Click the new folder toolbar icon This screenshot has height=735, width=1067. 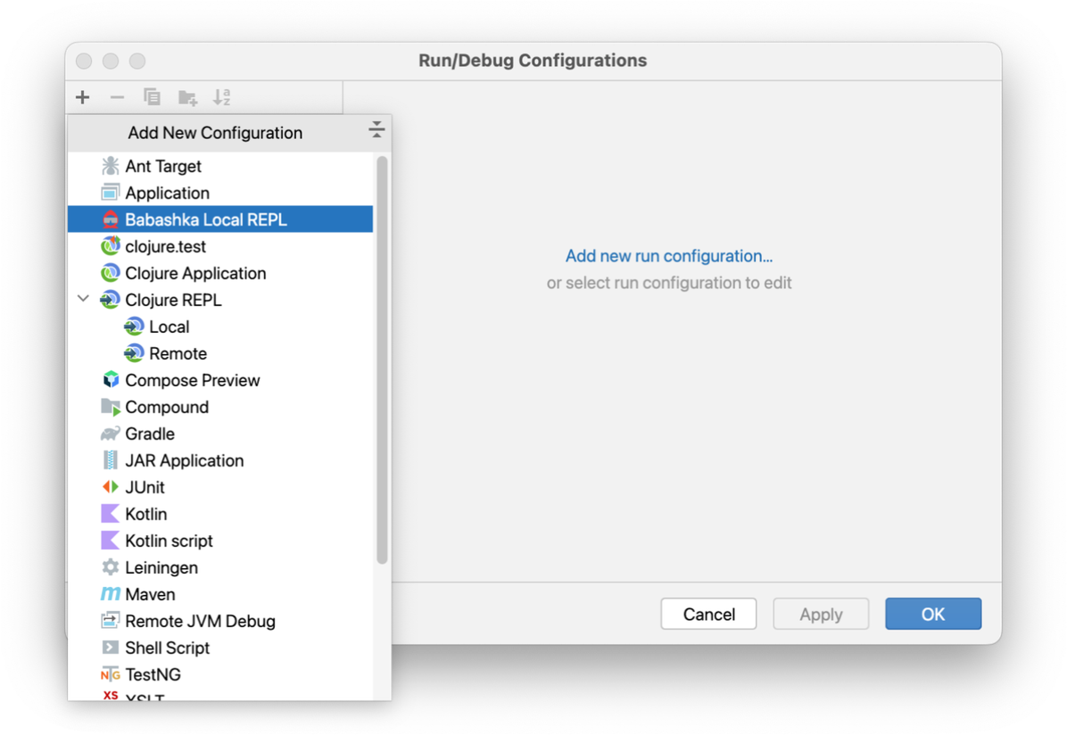[187, 97]
